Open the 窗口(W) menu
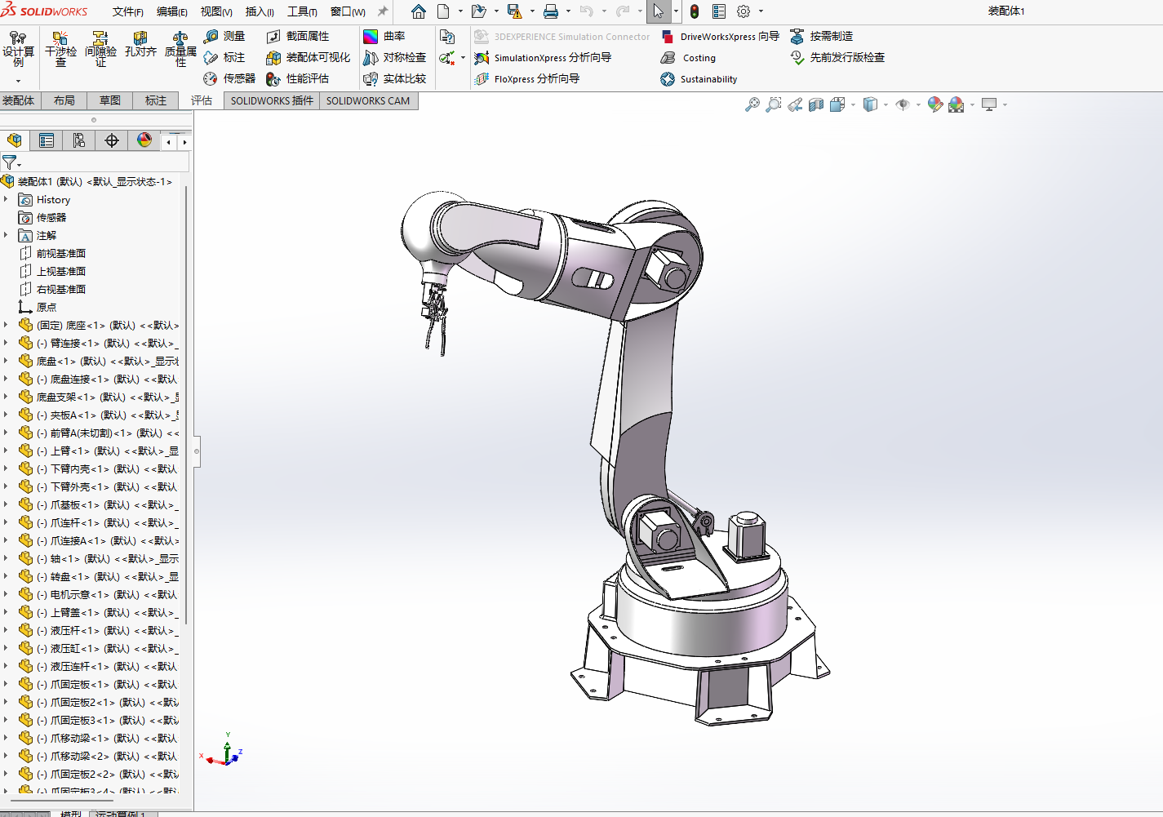 tap(348, 11)
